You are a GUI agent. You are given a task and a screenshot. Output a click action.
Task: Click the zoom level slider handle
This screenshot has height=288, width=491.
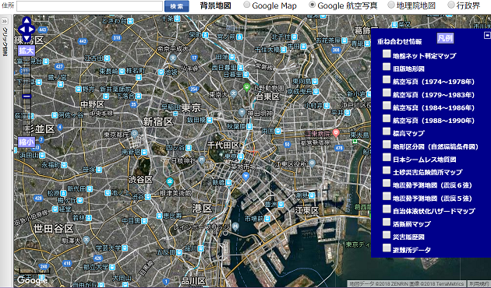[26, 97]
